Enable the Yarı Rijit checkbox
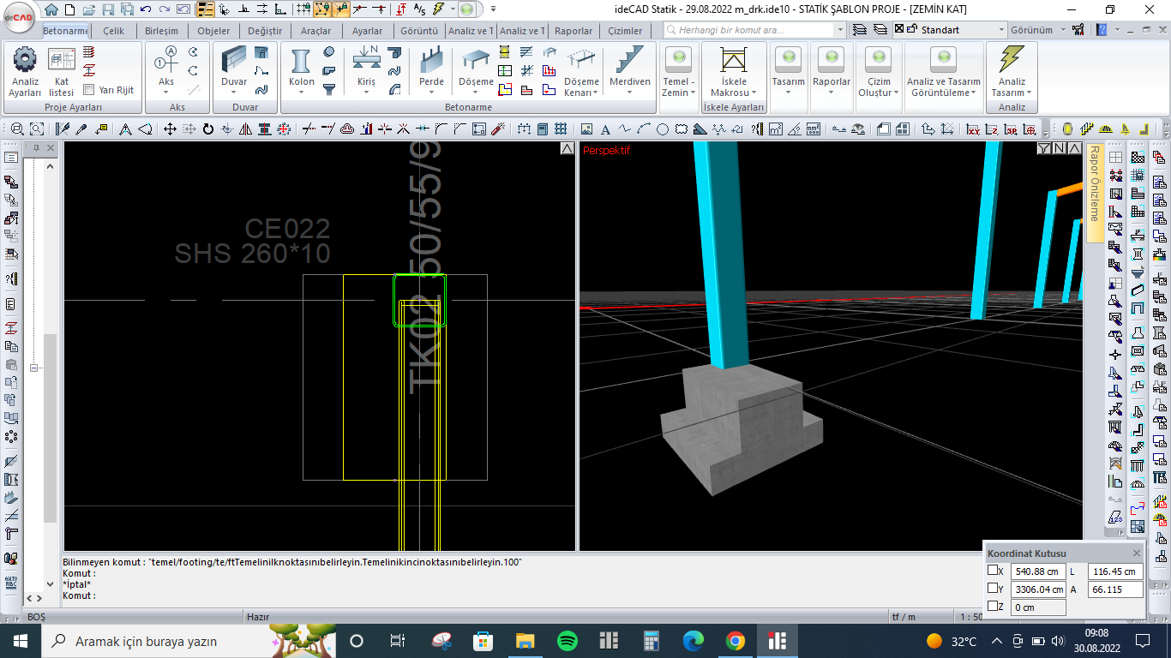1171x658 pixels. [x=89, y=89]
